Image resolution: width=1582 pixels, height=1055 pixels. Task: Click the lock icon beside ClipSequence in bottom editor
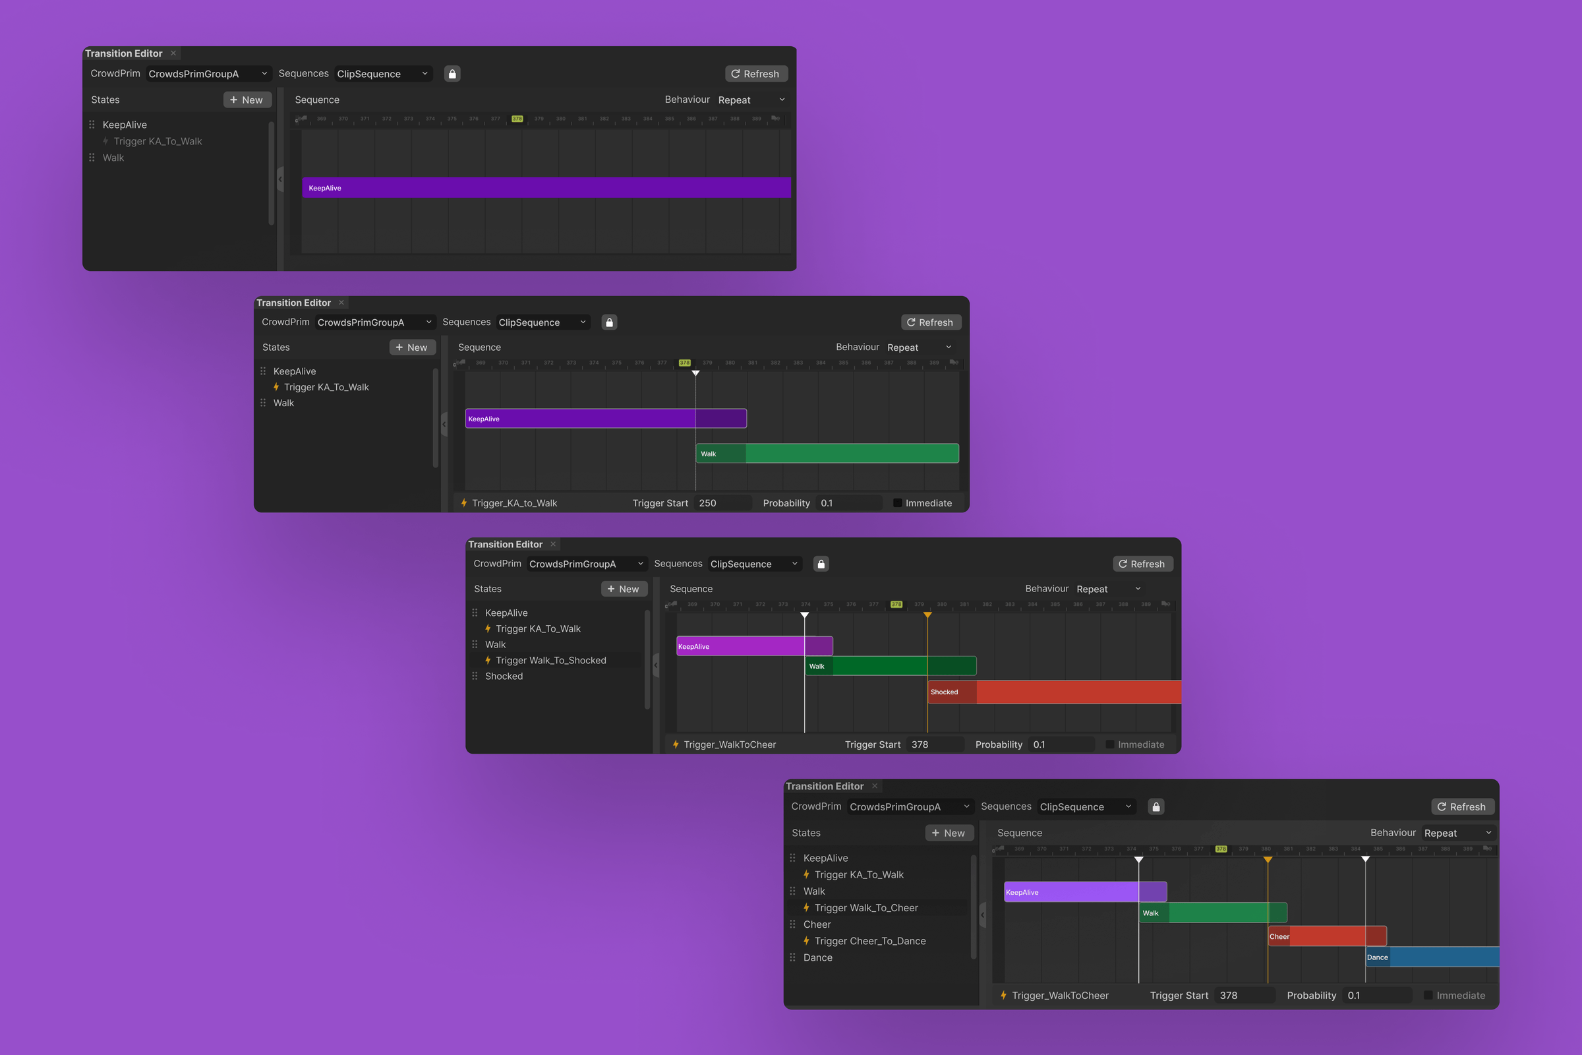tap(1156, 806)
